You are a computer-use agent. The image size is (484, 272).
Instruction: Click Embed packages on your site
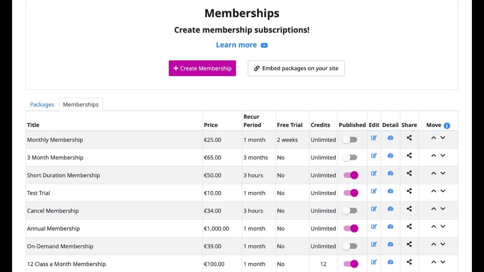click(296, 68)
